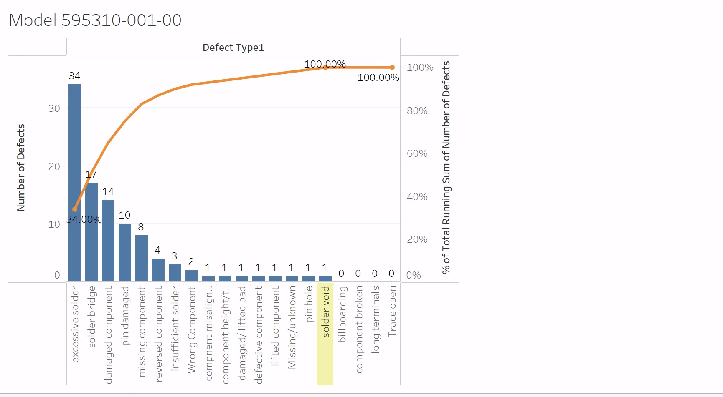Select the final 100.00% endpoint of orange line
Screen dimensions: 723x397
pos(392,68)
